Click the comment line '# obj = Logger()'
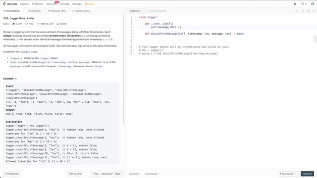 pos(151,50)
